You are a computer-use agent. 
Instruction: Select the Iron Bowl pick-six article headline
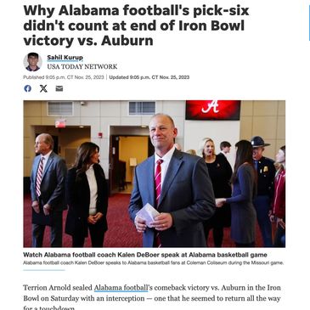click(136, 25)
